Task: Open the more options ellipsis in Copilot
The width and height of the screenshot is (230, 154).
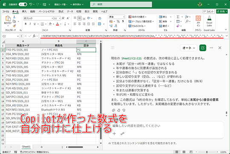Action: (211, 48)
